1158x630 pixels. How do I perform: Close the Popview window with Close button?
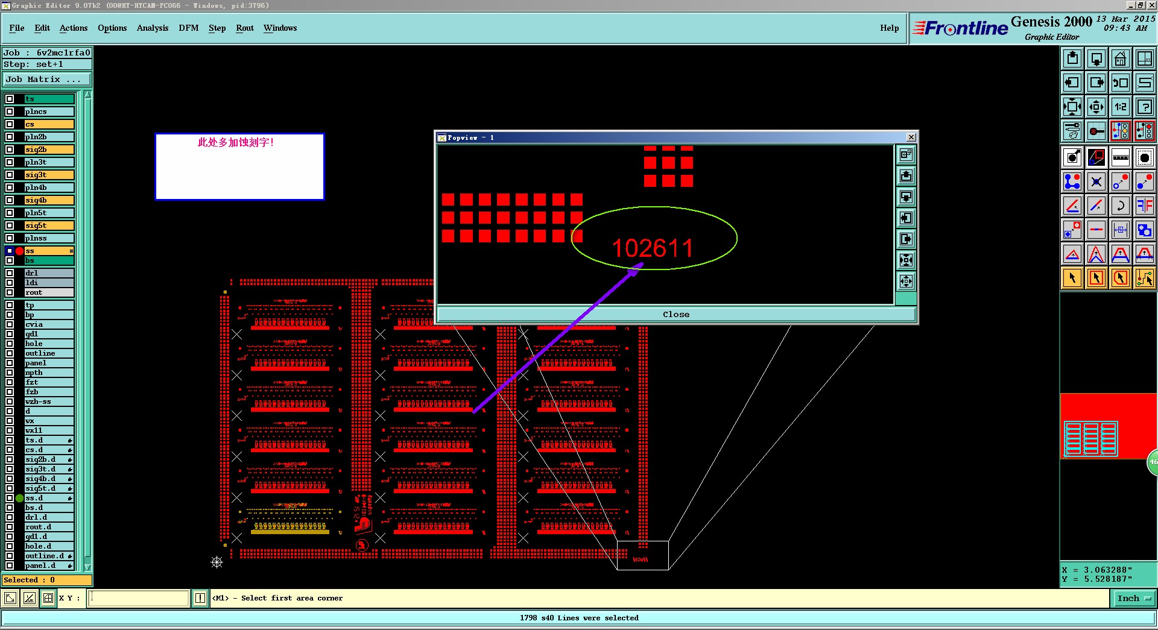click(676, 314)
